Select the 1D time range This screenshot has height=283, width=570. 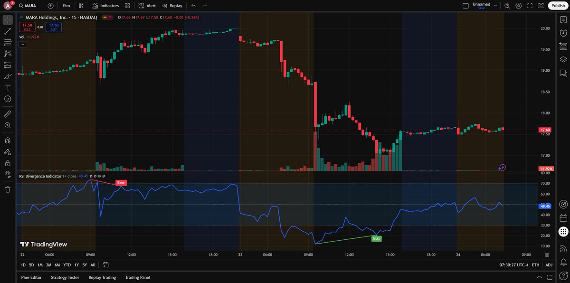(x=23, y=264)
